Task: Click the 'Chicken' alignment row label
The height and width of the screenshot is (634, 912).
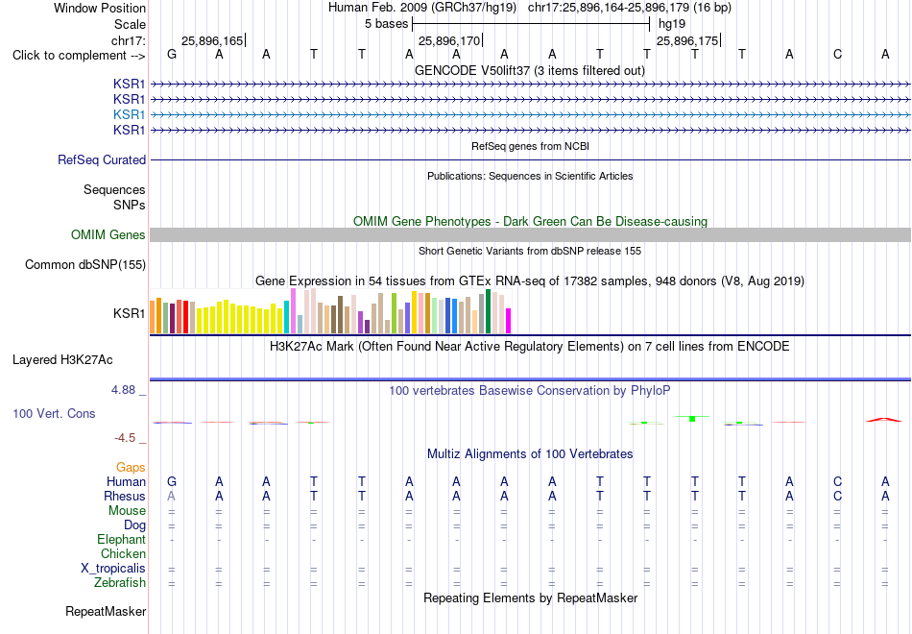Action: coord(123,553)
